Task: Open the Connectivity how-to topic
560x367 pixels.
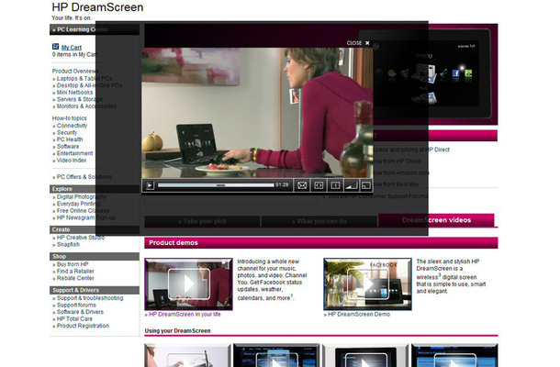Action: (72, 126)
